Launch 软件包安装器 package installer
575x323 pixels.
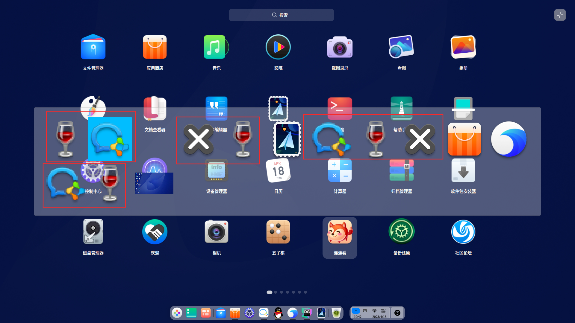463,170
